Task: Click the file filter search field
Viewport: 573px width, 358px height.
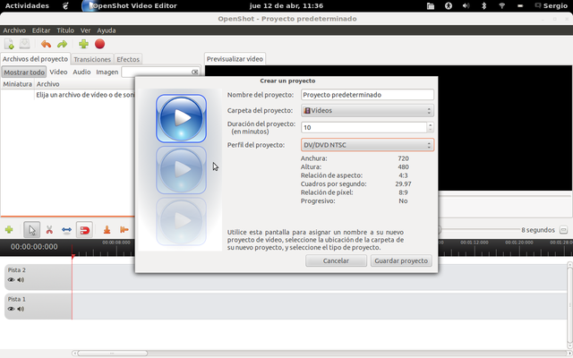Action: pos(157,72)
